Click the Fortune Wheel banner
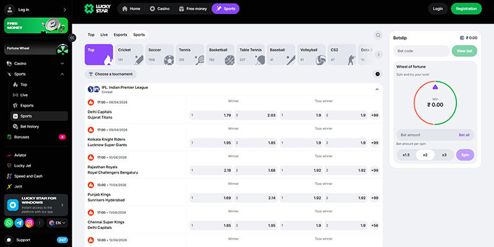 click(36, 49)
